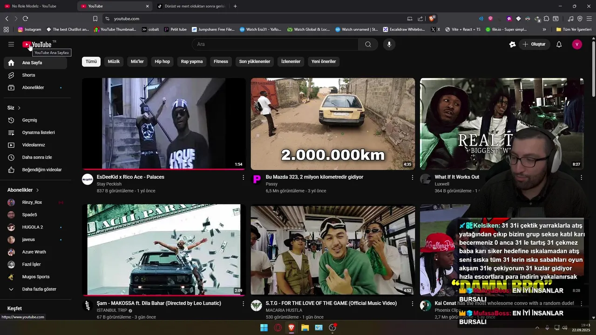Viewport: 596px width, 335px height.
Task: Select Ana Sayfa in sidebar
Action: [35, 63]
